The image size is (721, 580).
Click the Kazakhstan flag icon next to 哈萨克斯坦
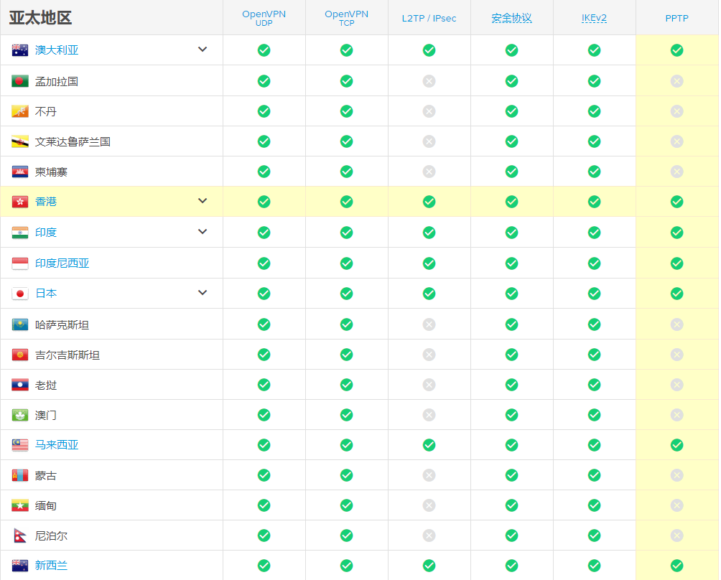(x=20, y=324)
